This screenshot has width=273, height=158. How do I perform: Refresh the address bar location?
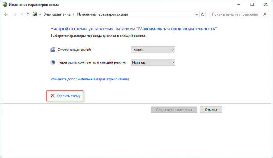[203, 14]
